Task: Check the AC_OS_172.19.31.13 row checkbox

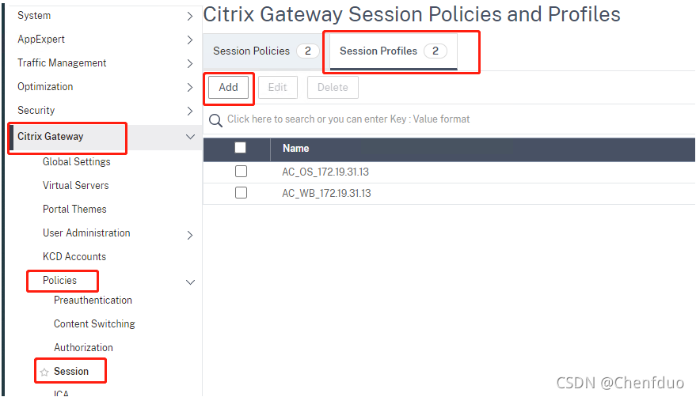Action: point(241,171)
